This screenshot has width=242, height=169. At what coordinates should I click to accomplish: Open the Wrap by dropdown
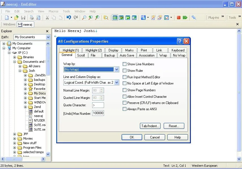click(x=117, y=70)
